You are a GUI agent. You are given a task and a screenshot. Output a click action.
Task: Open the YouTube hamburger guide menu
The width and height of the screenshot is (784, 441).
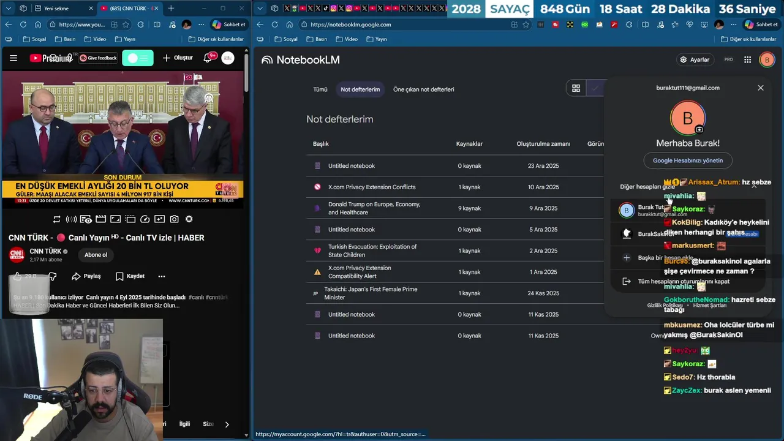click(x=13, y=58)
